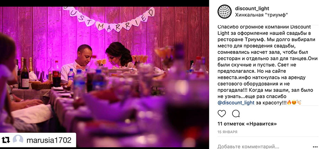Open the discount_light username profile link
The height and width of the screenshot is (149, 323).
(x=252, y=8)
